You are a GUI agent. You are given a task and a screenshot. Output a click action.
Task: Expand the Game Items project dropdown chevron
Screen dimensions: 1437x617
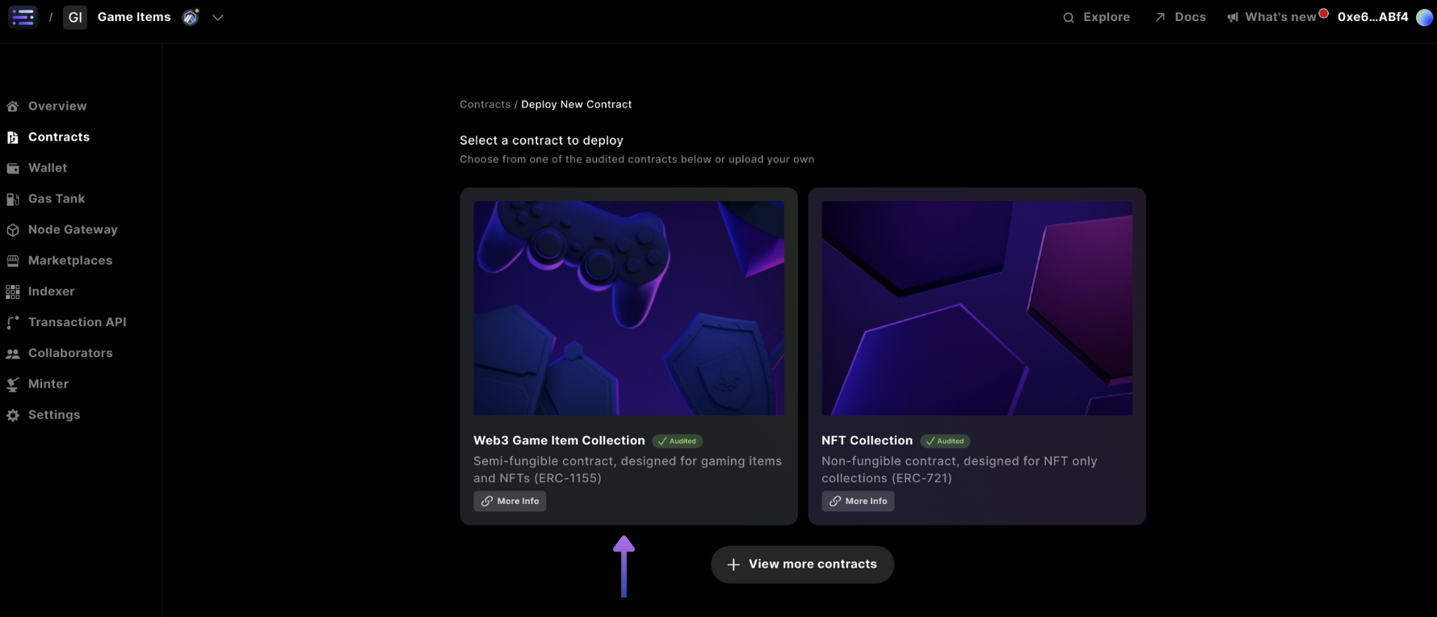pyautogui.click(x=217, y=17)
